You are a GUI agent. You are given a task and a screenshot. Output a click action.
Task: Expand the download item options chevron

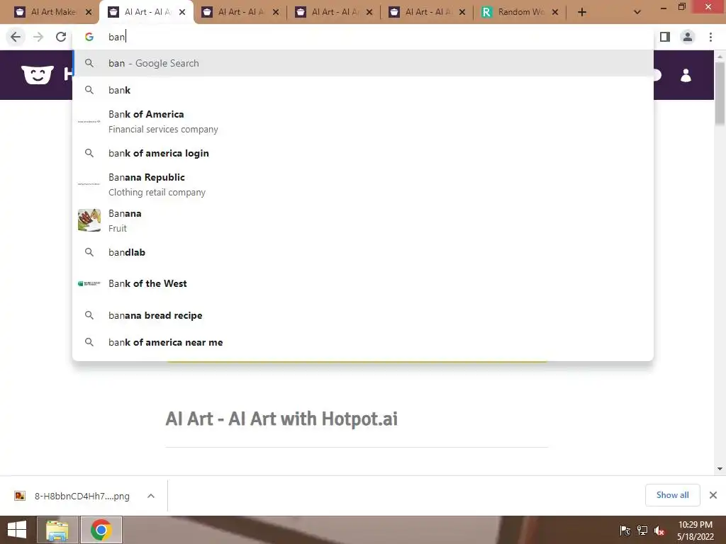coord(151,496)
